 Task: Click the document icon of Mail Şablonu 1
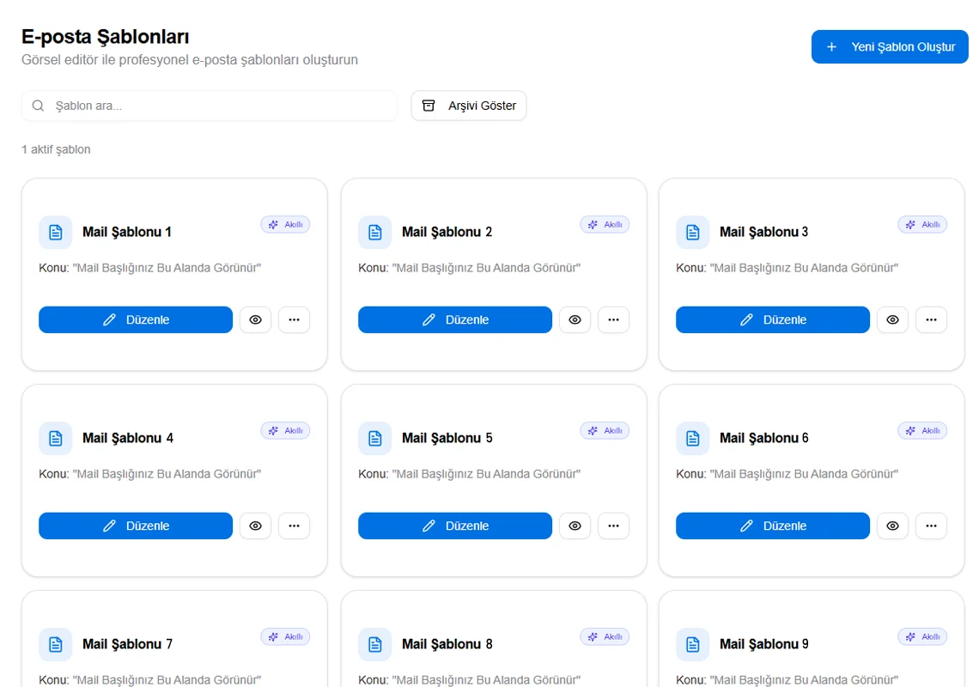[x=56, y=233]
